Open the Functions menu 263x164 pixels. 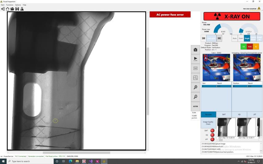pos(10,5)
